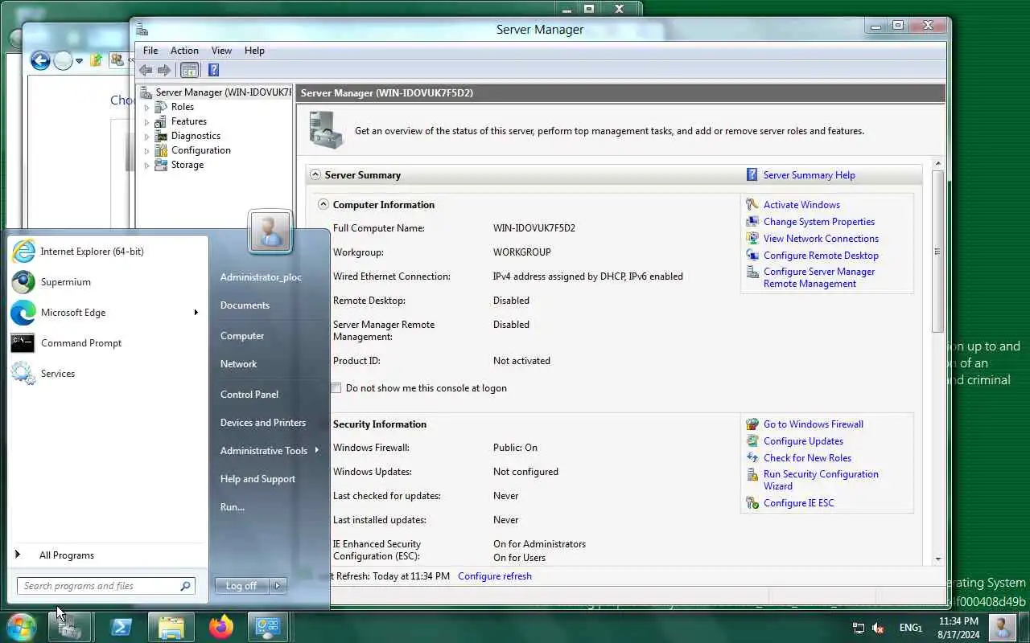Click the Forward arrow in Server Manager toolbar
The width and height of the screenshot is (1030, 643).
[164, 70]
